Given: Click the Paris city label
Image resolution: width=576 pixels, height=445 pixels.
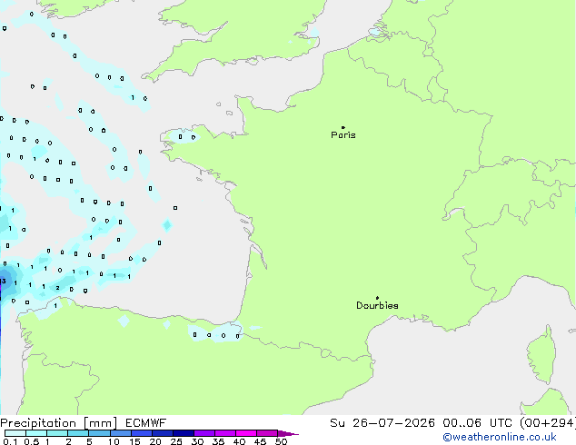Looking at the screenshot, I should (x=343, y=135).
